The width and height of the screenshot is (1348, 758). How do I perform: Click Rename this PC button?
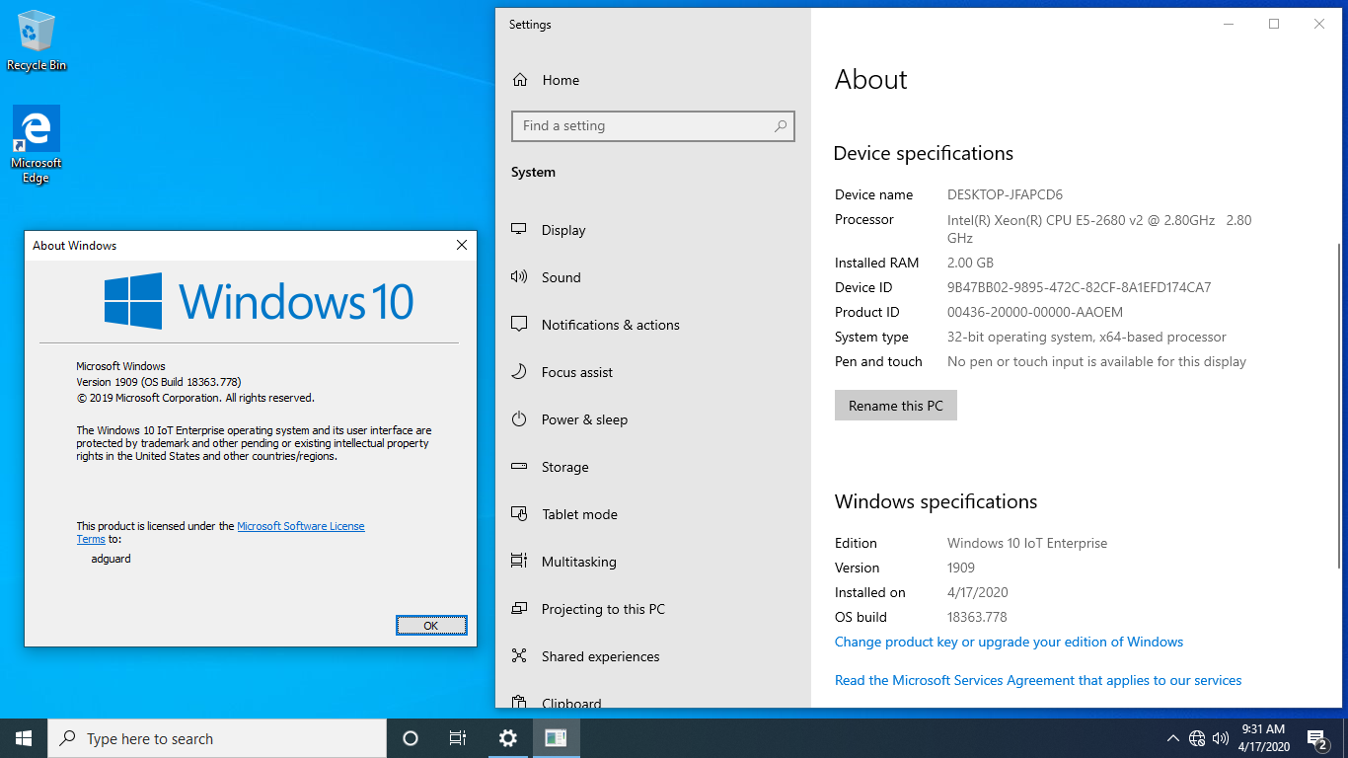pos(896,406)
